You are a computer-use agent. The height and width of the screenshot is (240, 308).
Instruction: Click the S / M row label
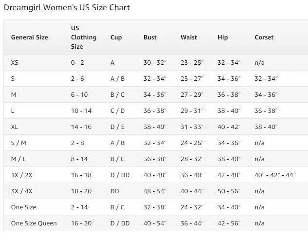[19, 143]
